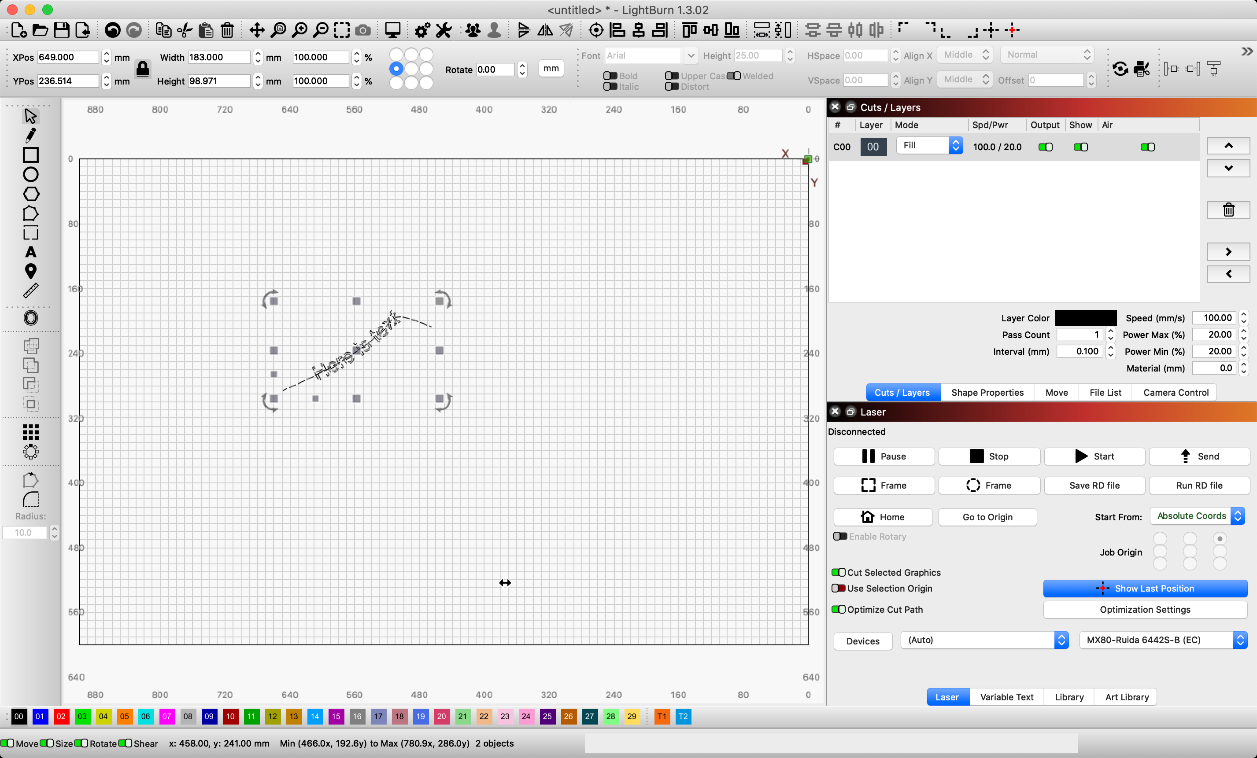Enable Use Selection Origin
This screenshot has height=758, width=1257.
[839, 588]
